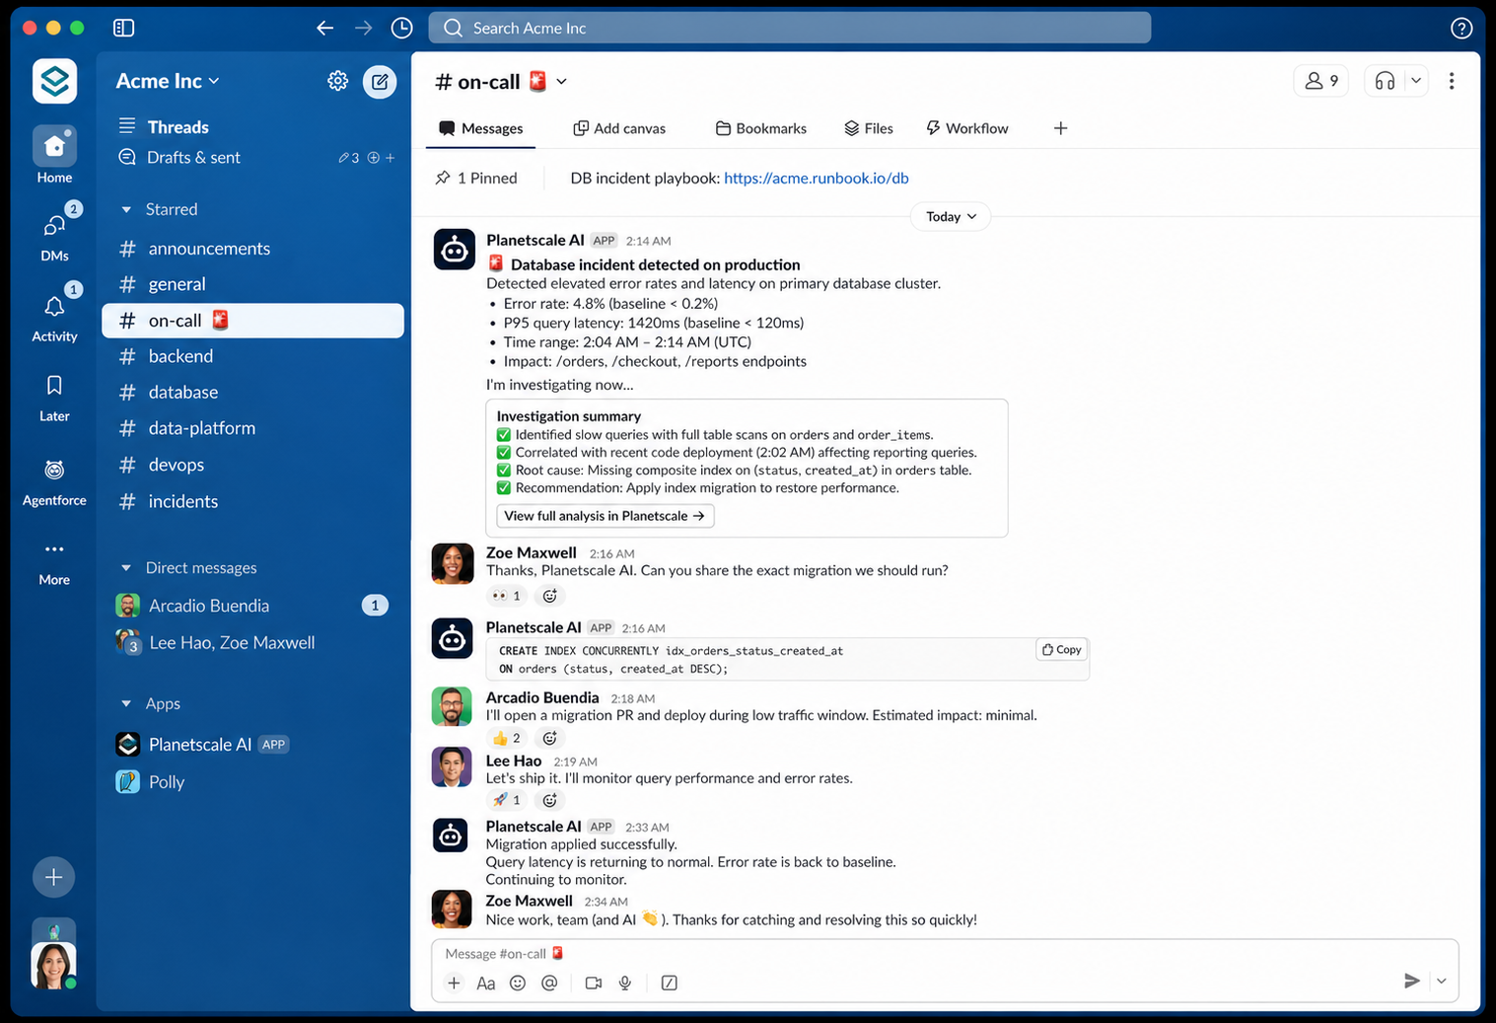
Task: Add reaction to Lee Hao's message
Action: (x=550, y=800)
